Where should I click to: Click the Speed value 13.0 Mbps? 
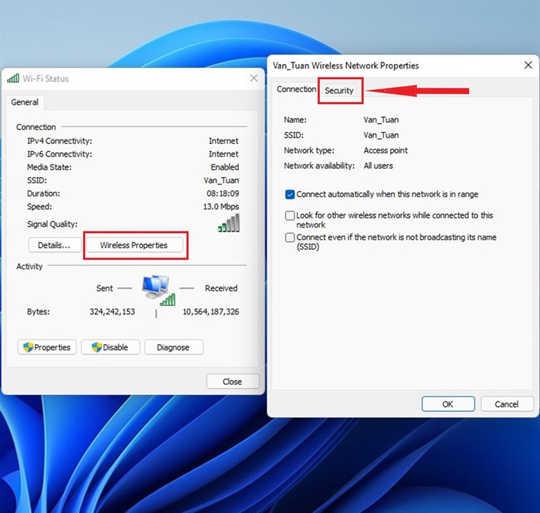coord(221,207)
